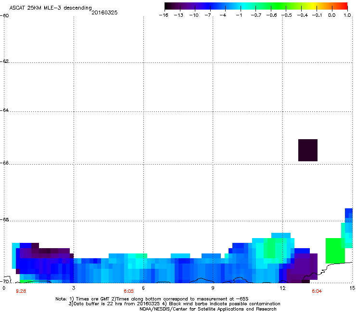Viewport: 356px width, 312px height.
Task: Click the -16 color scale label
Action: [x=164, y=15]
